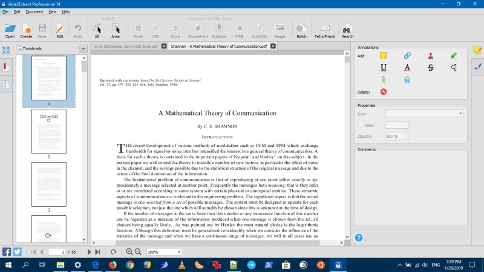Toggle the Color checkbox in Properties
The height and width of the screenshot is (272, 484).
pos(360,125)
